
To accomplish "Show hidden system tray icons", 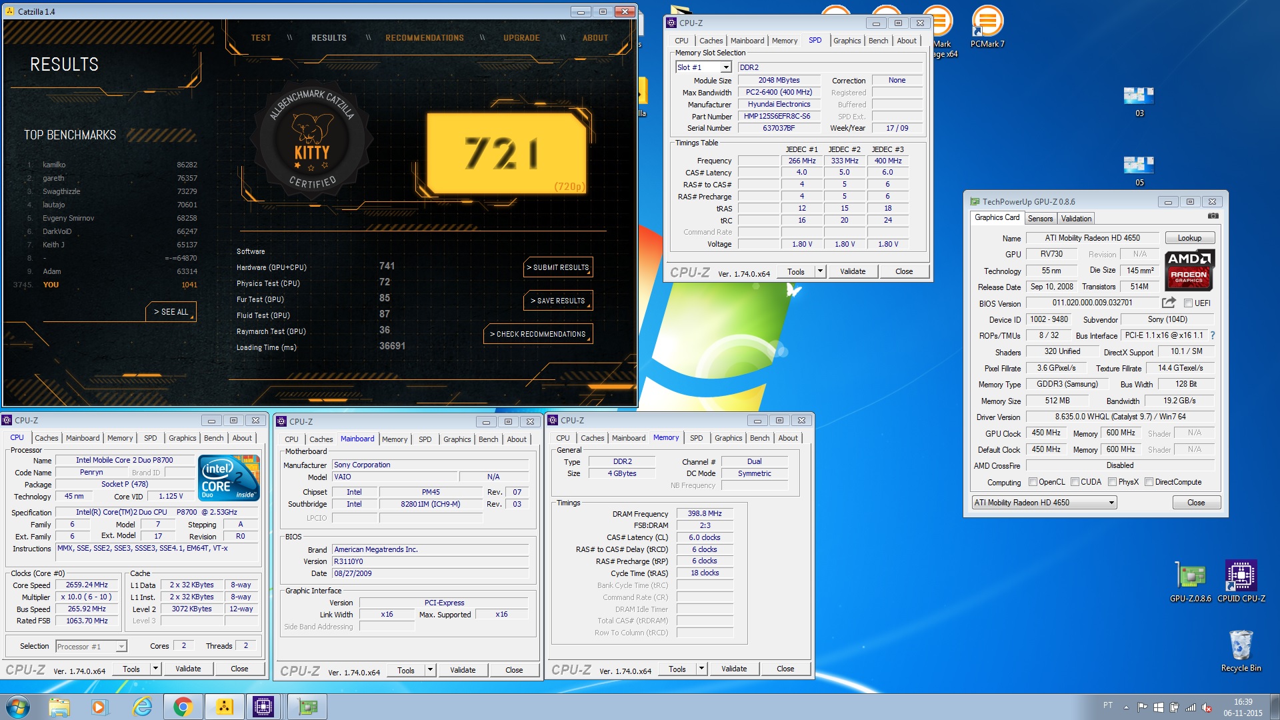I will [1126, 707].
